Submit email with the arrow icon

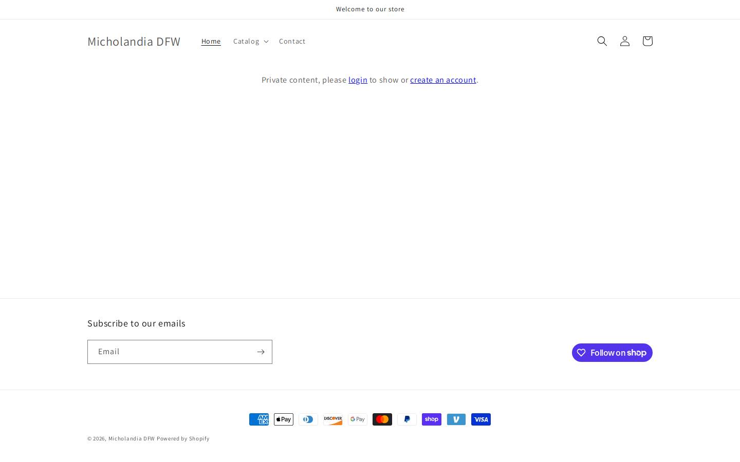[x=261, y=352]
